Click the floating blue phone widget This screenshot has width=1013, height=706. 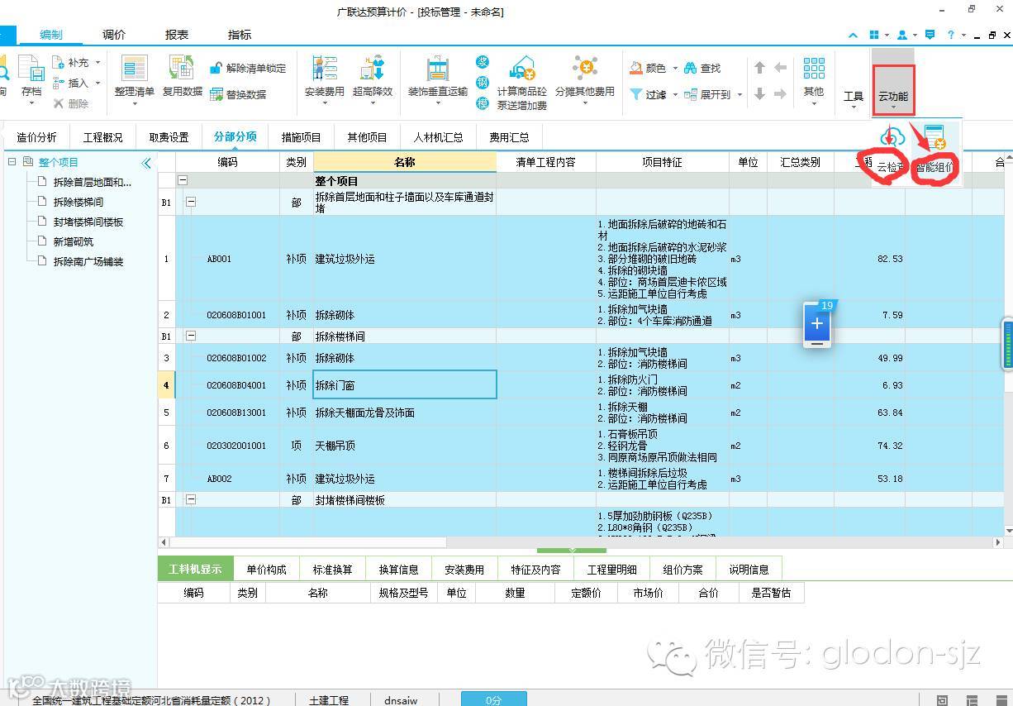[x=818, y=325]
